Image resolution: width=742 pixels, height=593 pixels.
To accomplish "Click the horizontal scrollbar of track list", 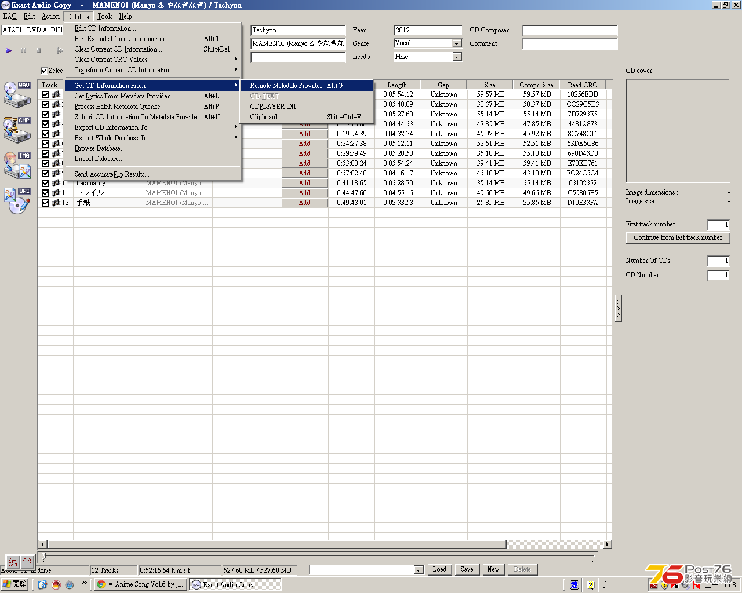I will click(277, 544).
